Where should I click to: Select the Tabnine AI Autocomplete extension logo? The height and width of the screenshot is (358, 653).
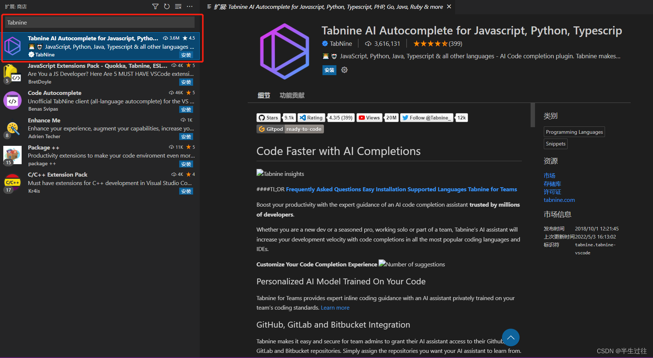pyautogui.click(x=13, y=46)
